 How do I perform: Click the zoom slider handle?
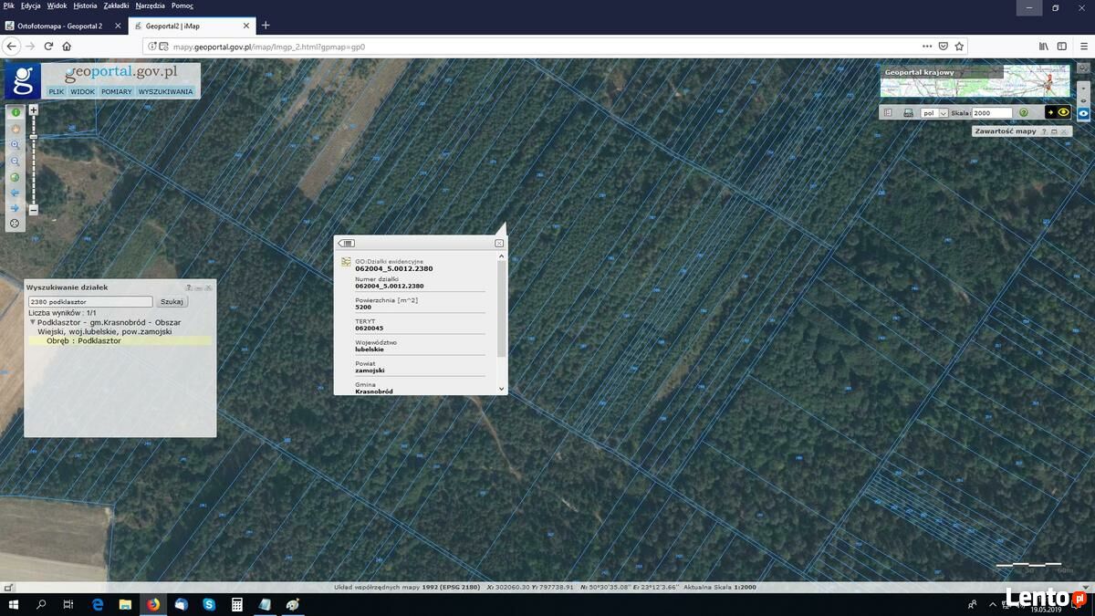tap(34, 137)
